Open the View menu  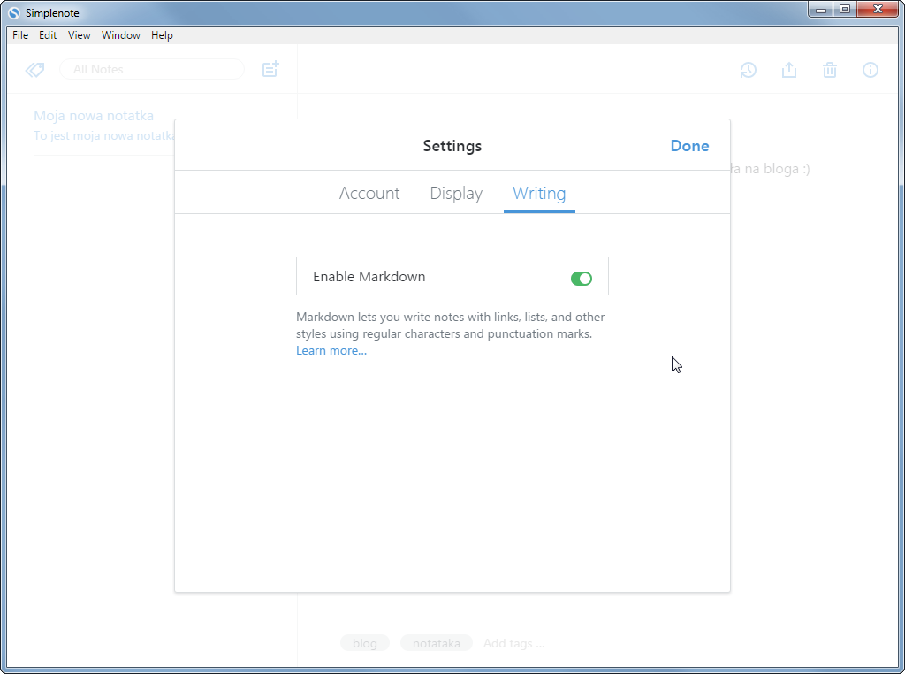click(x=79, y=35)
